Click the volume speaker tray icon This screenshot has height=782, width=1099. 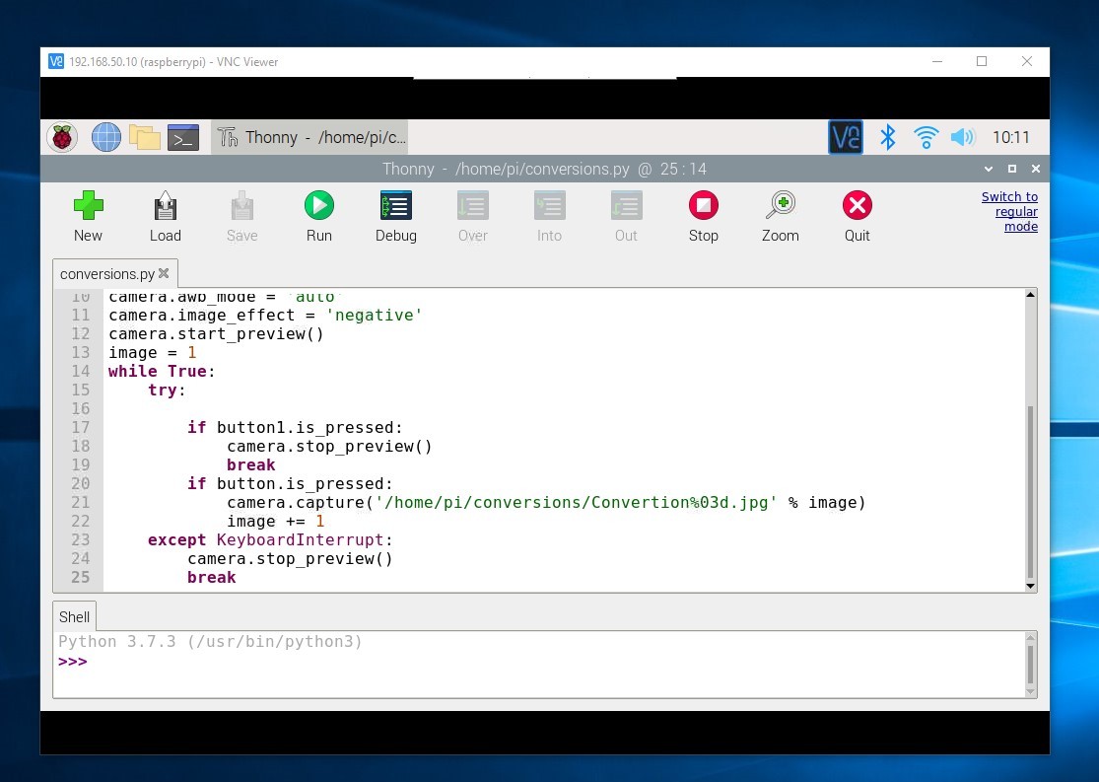pos(963,137)
